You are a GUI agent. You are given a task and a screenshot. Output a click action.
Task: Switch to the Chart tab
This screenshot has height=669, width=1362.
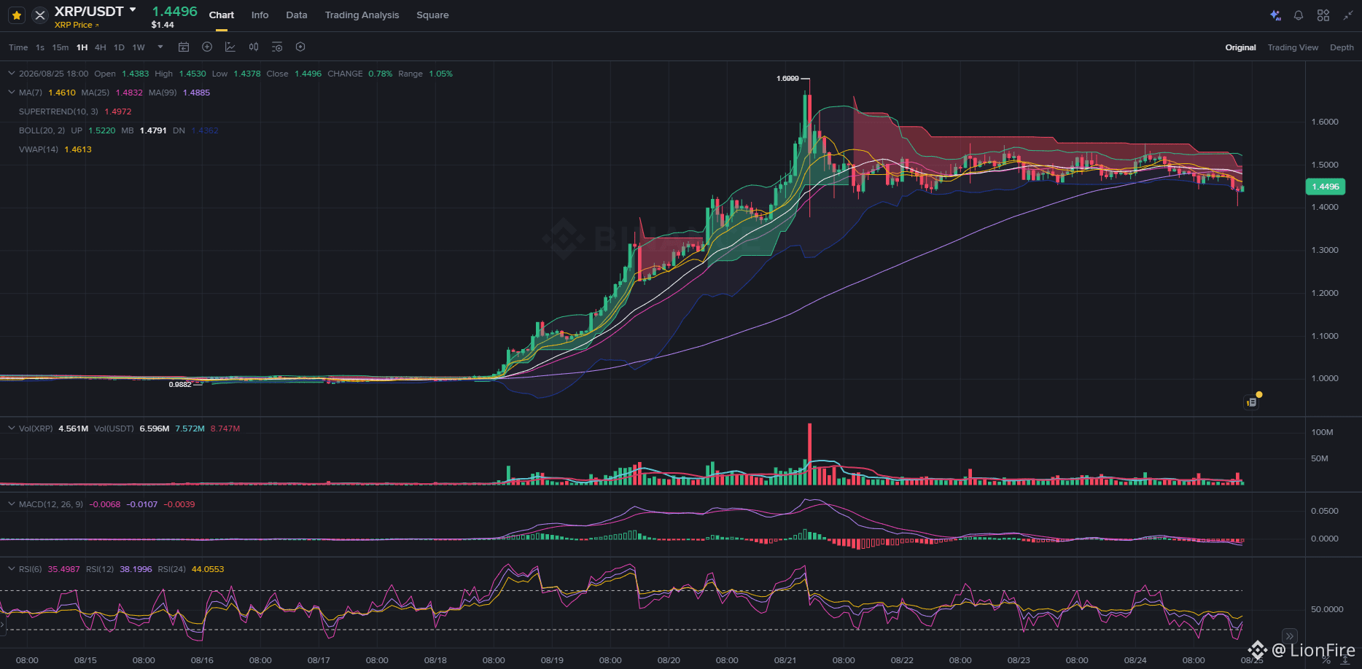click(x=222, y=15)
